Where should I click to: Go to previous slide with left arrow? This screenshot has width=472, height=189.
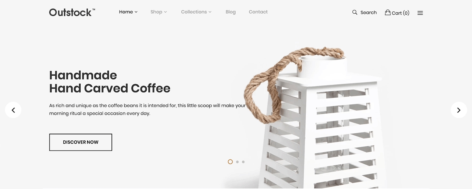click(x=13, y=110)
